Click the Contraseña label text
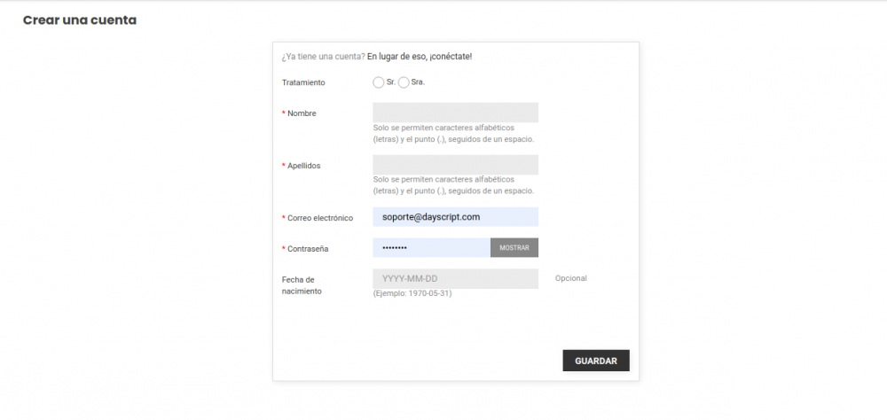This screenshot has height=420, width=887. click(x=308, y=249)
